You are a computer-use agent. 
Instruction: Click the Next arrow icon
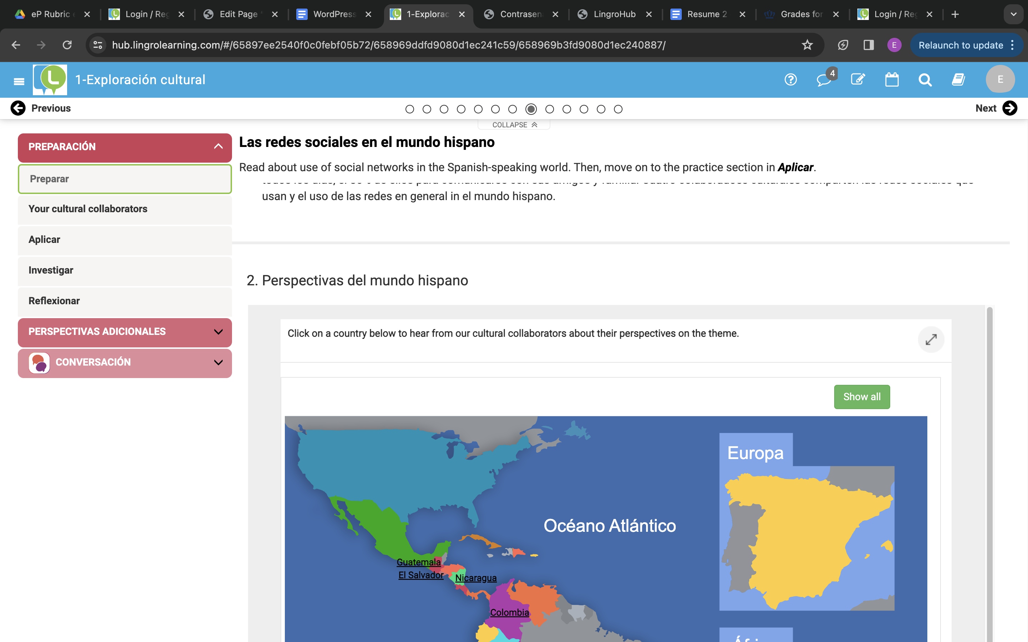1010,108
